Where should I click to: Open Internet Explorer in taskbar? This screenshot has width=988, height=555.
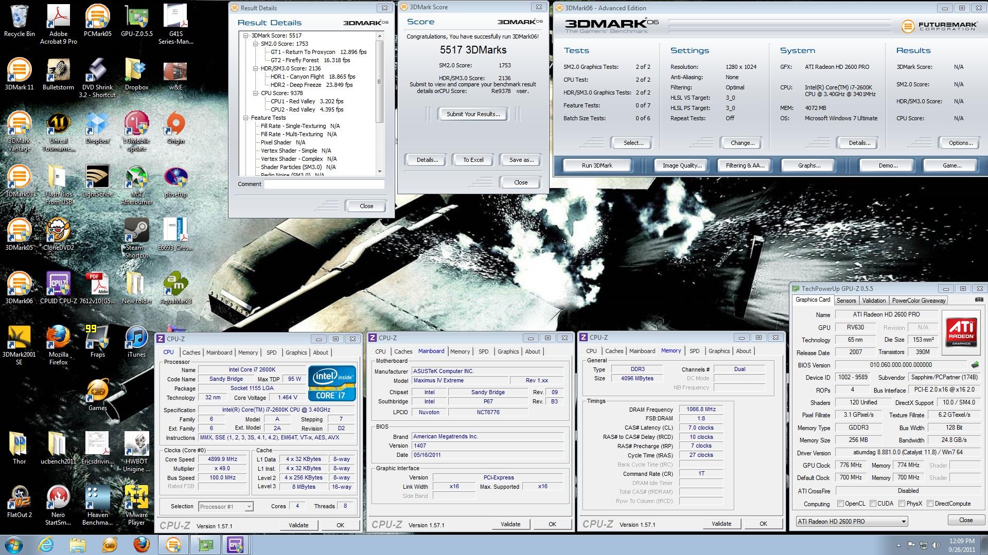(46, 544)
